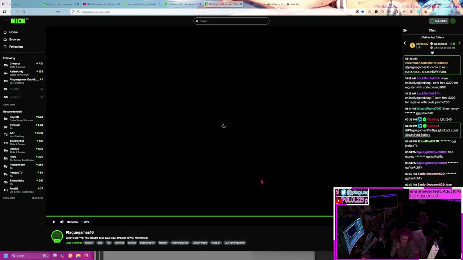This screenshot has width=463, height=260.
Task: Click RobotDad3778 username in chat
Action: point(428,141)
